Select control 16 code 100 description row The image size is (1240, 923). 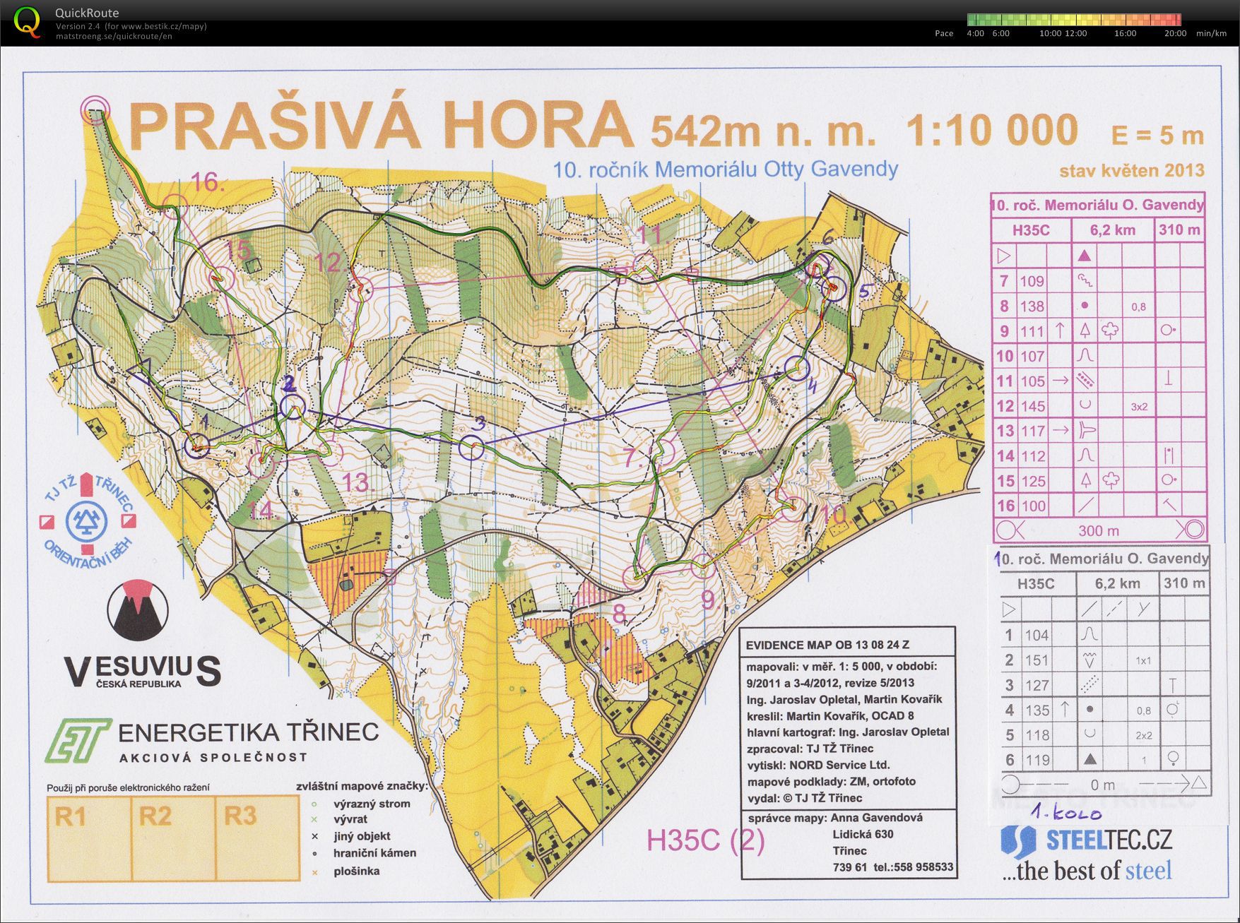pyautogui.click(x=1098, y=506)
